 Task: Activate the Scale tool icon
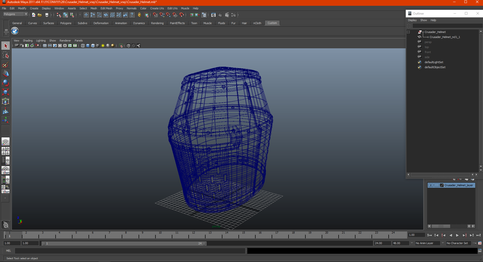point(6,92)
